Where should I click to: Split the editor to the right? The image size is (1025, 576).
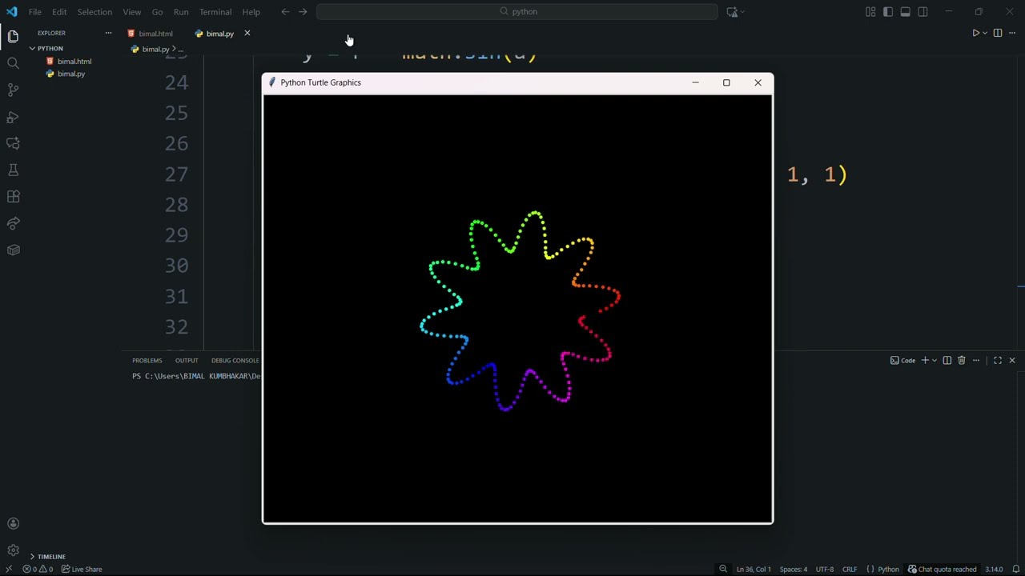pos(998,33)
